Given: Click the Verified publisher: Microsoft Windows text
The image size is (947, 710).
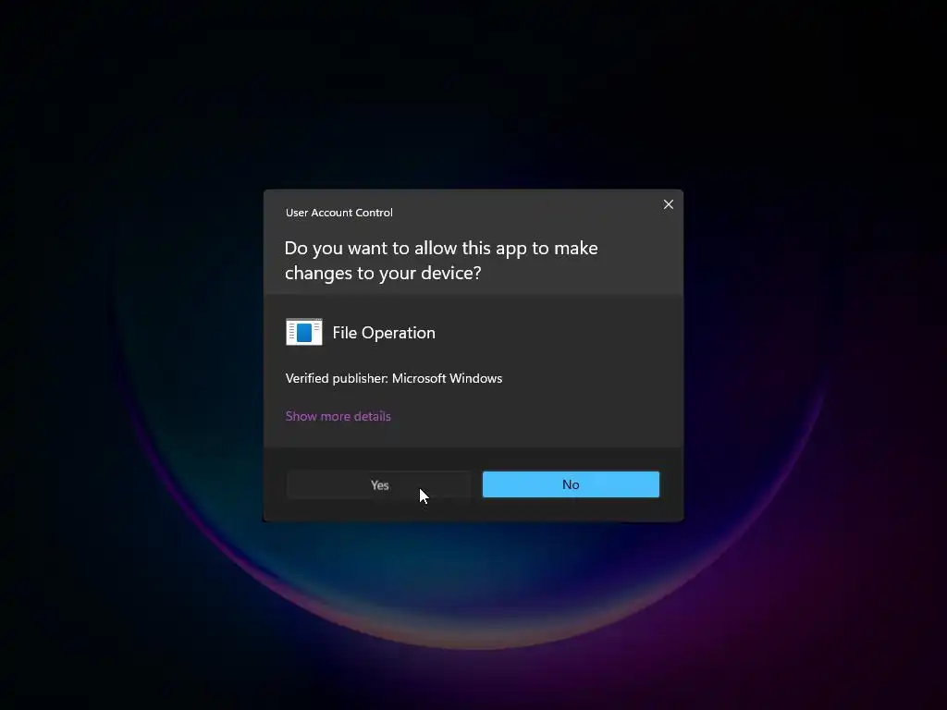Looking at the screenshot, I should point(394,378).
